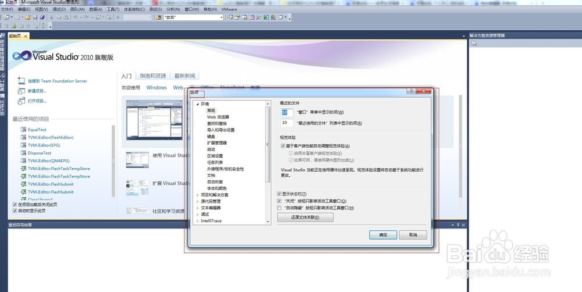
Task: Switch to the 最新新闻 tab
Action: [184, 76]
